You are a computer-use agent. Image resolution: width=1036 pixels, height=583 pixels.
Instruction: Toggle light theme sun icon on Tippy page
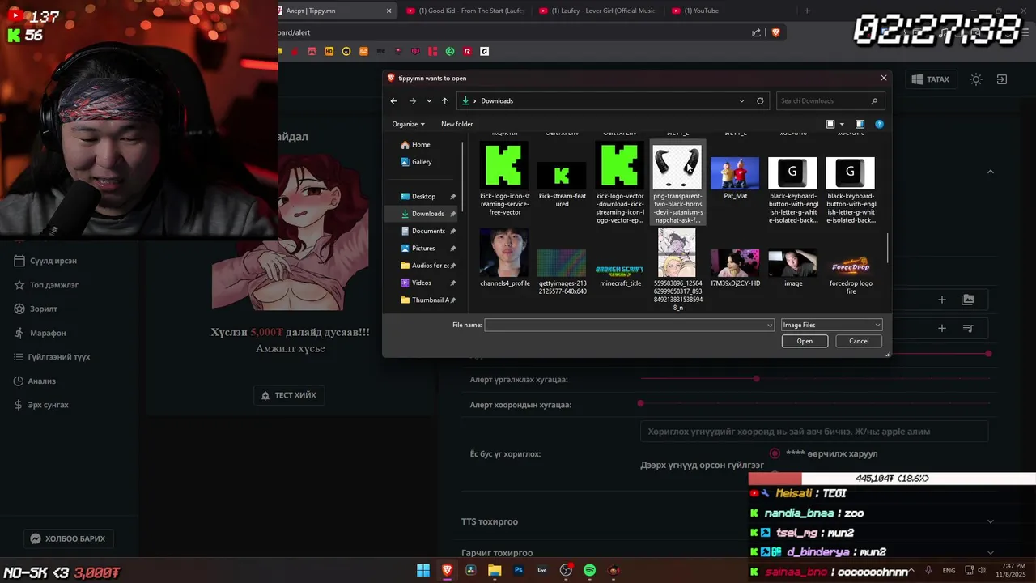(x=976, y=79)
